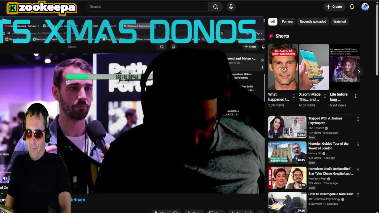
Task: Click the Create button
Action: [334, 7]
